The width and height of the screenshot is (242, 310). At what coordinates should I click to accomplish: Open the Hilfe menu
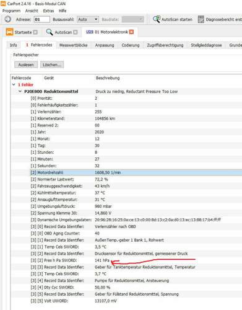coord(63,11)
